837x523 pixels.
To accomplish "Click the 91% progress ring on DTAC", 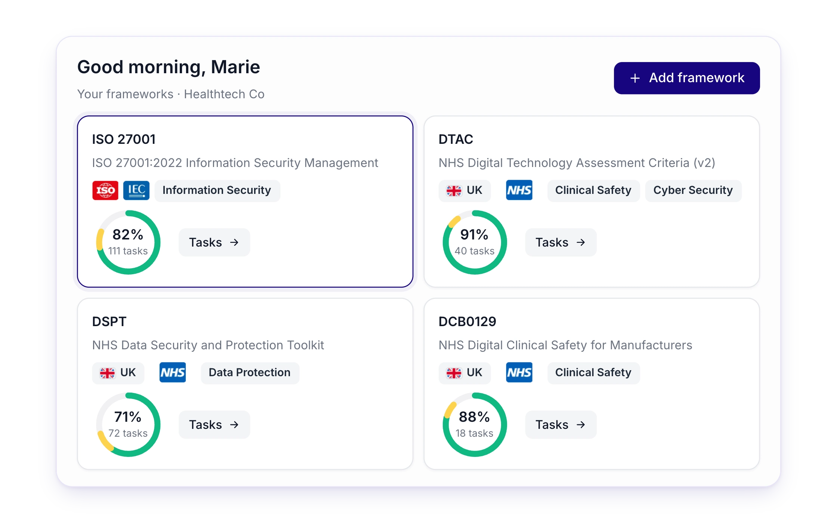I will pyautogui.click(x=475, y=242).
